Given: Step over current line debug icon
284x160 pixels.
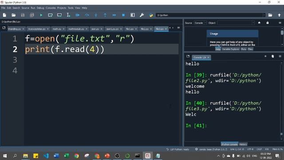Looking at the screenshot, I should tap(87, 15).
